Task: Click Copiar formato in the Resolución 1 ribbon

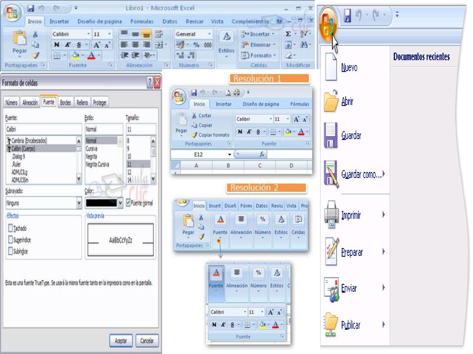Action: coord(210,135)
